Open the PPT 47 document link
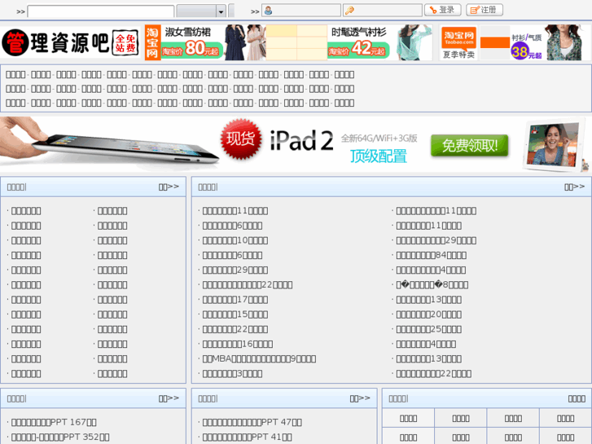Viewport: 592px width, 444px height. click(x=252, y=422)
